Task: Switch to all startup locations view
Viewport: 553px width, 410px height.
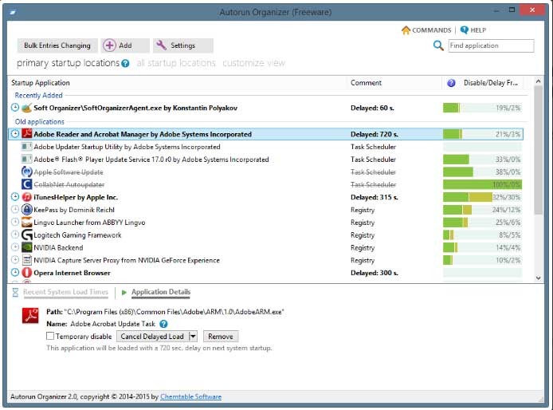Action: click(175, 63)
